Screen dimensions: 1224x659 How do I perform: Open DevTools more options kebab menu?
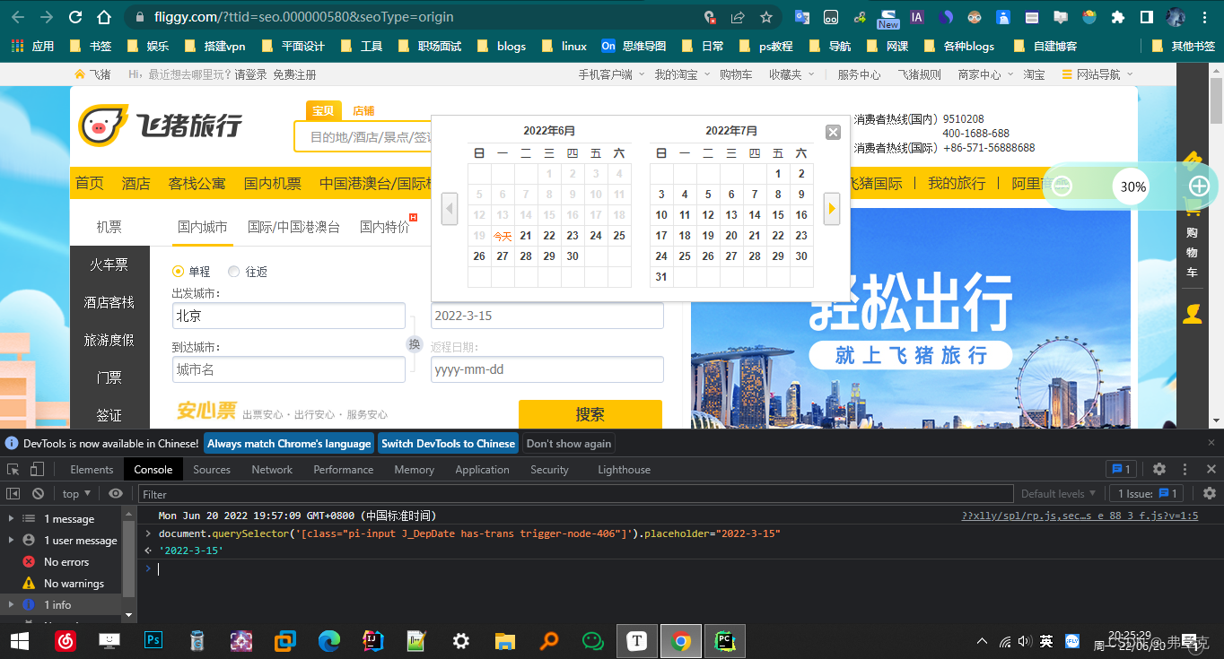coord(1185,469)
